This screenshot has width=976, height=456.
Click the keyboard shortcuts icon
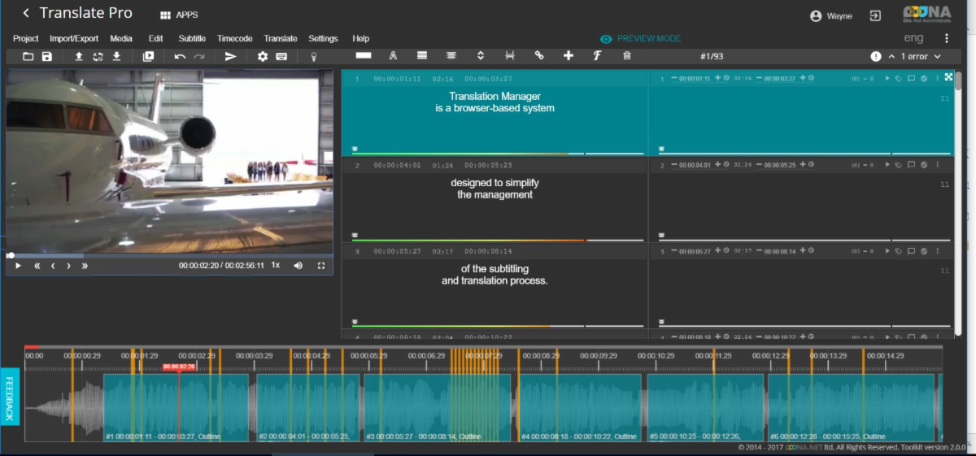coord(281,56)
